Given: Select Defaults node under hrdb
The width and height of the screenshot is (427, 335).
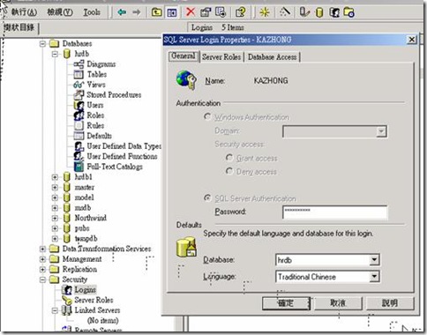Looking at the screenshot, I should (99, 136).
